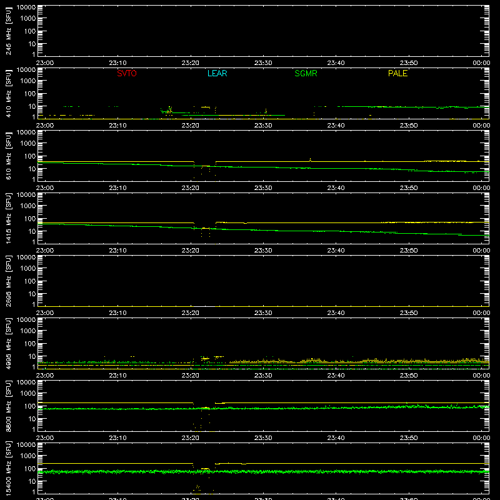
Task: Click the 23:00 tick of the 245 MHz plot
Action: [x=45, y=63]
